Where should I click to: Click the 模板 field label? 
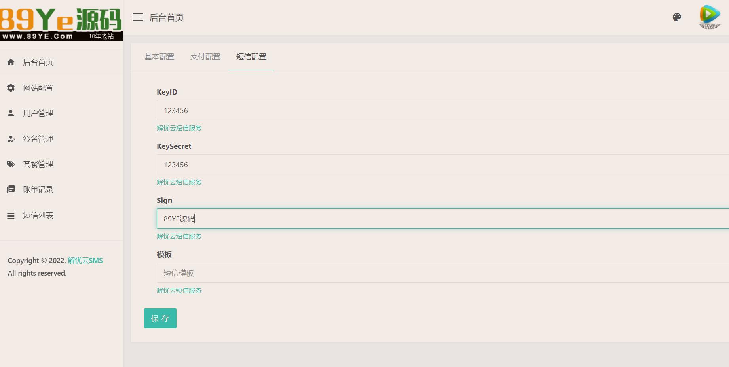pyautogui.click(x=164, y=255)
